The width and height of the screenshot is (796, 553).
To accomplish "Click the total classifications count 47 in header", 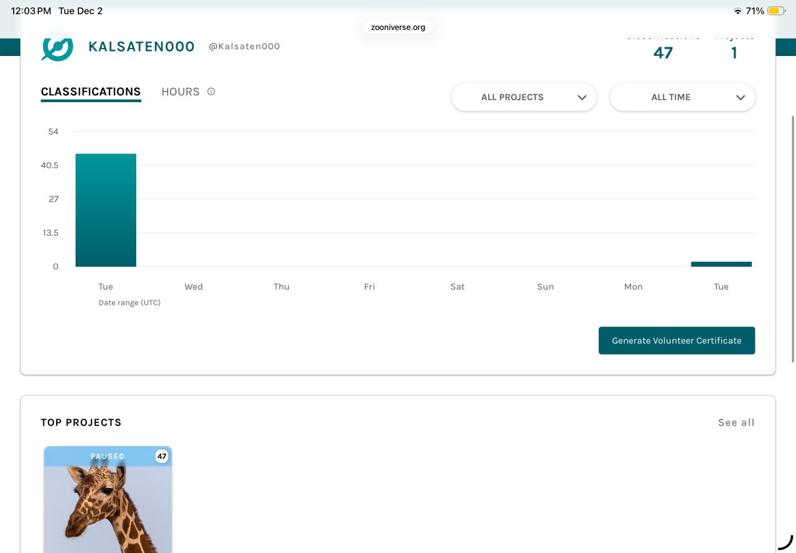I will (663, 53).
